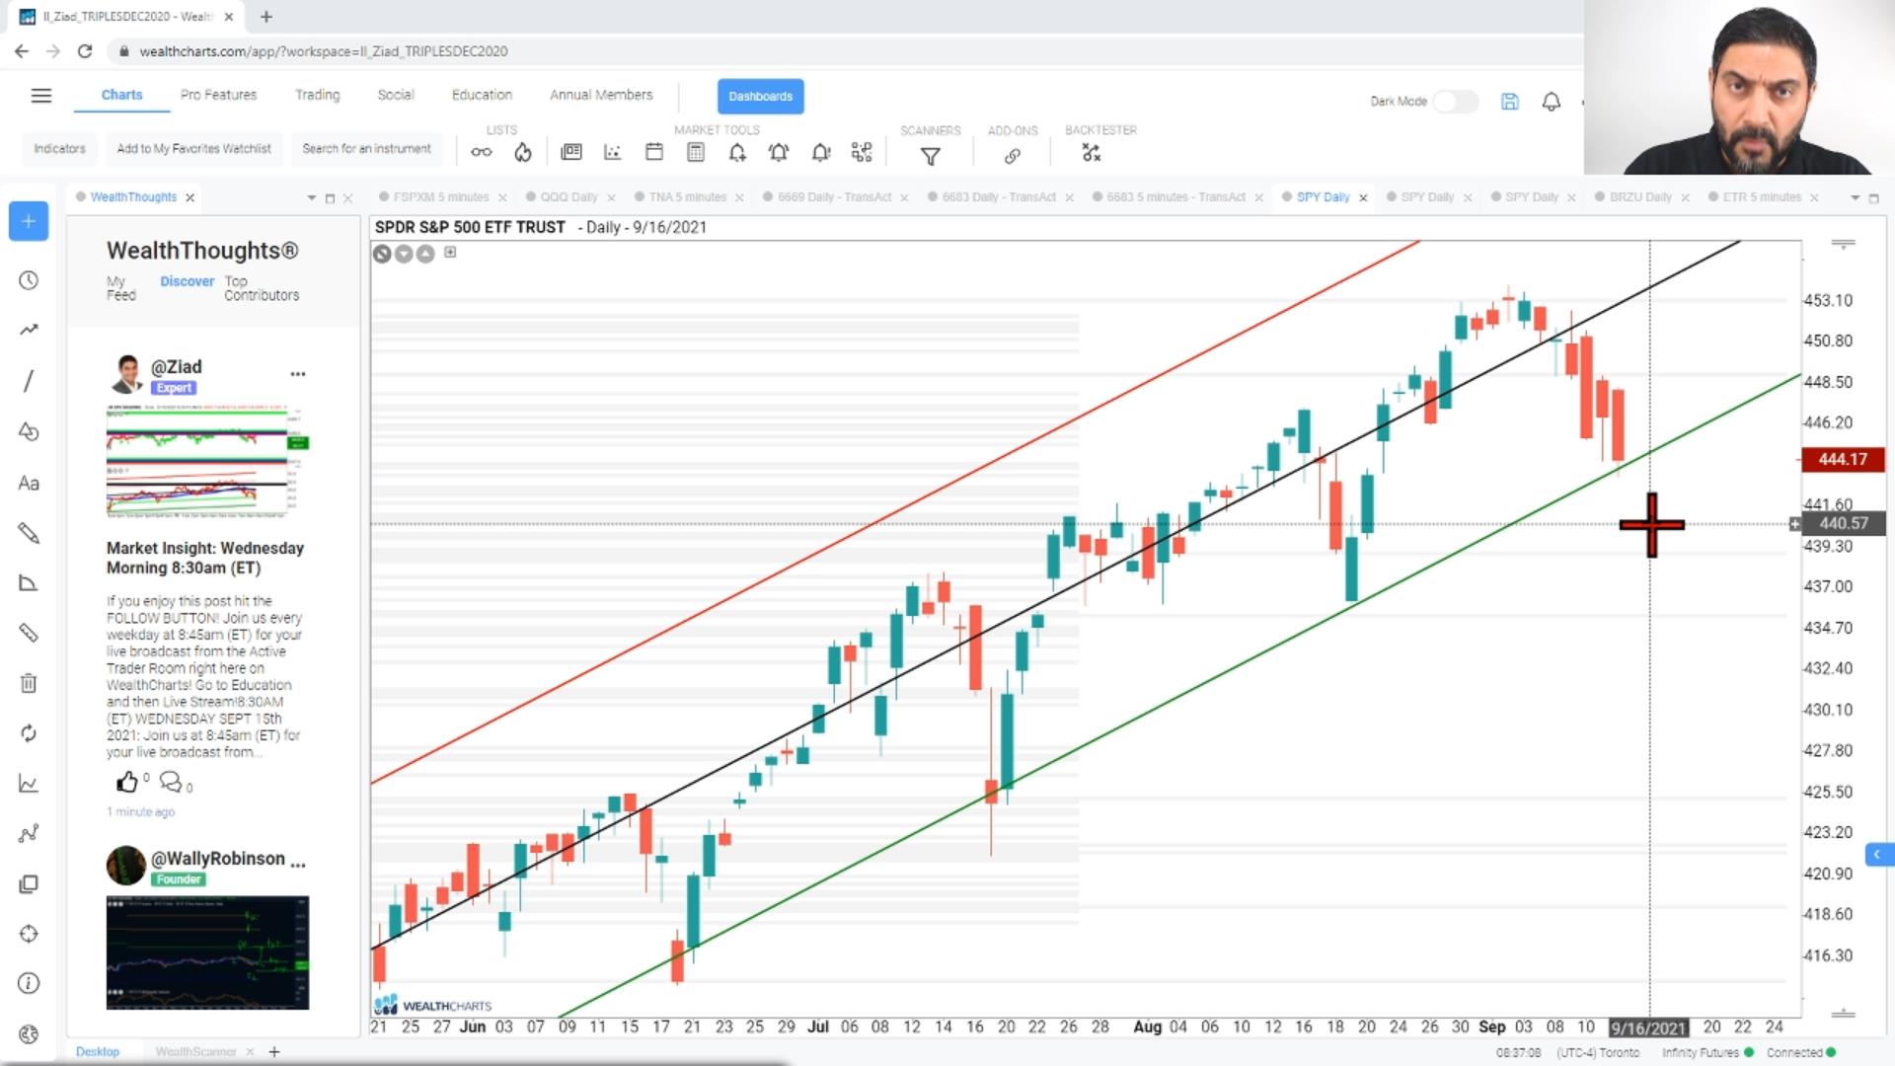This screenshot has width=1895, height=1066.
Task: Click the add alert bell icon
Action: point(737,152)
